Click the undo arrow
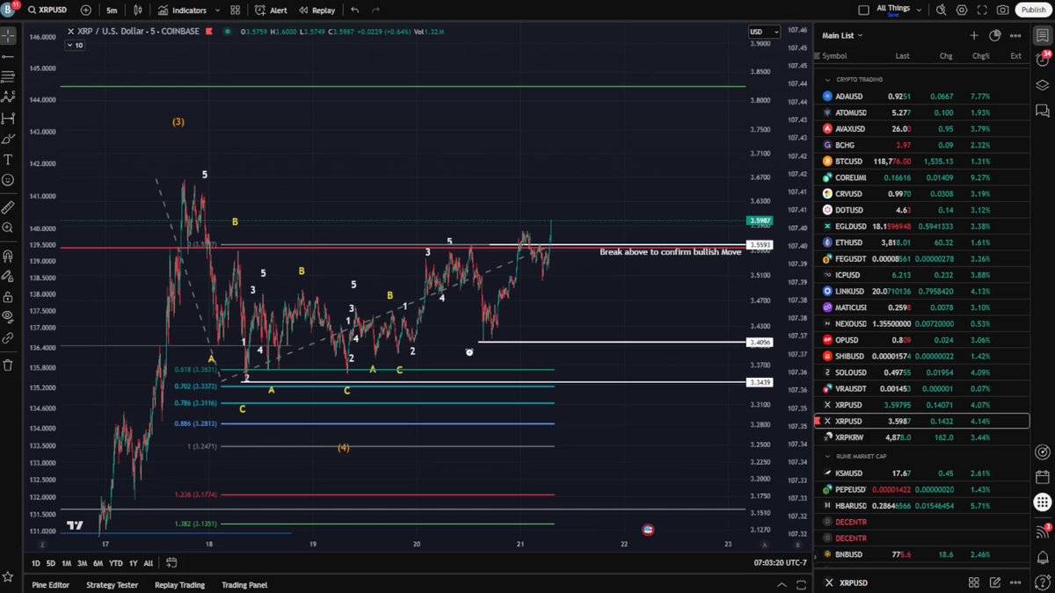The height and width of the screenshot is (593, 1055). click(354, 11)
